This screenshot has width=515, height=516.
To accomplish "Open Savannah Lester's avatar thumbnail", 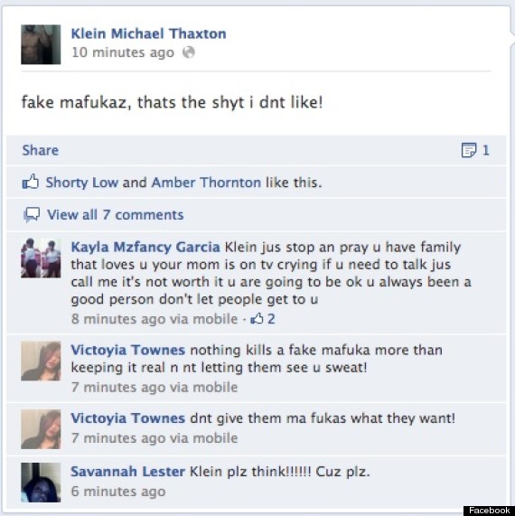I will tap(41, 483).
